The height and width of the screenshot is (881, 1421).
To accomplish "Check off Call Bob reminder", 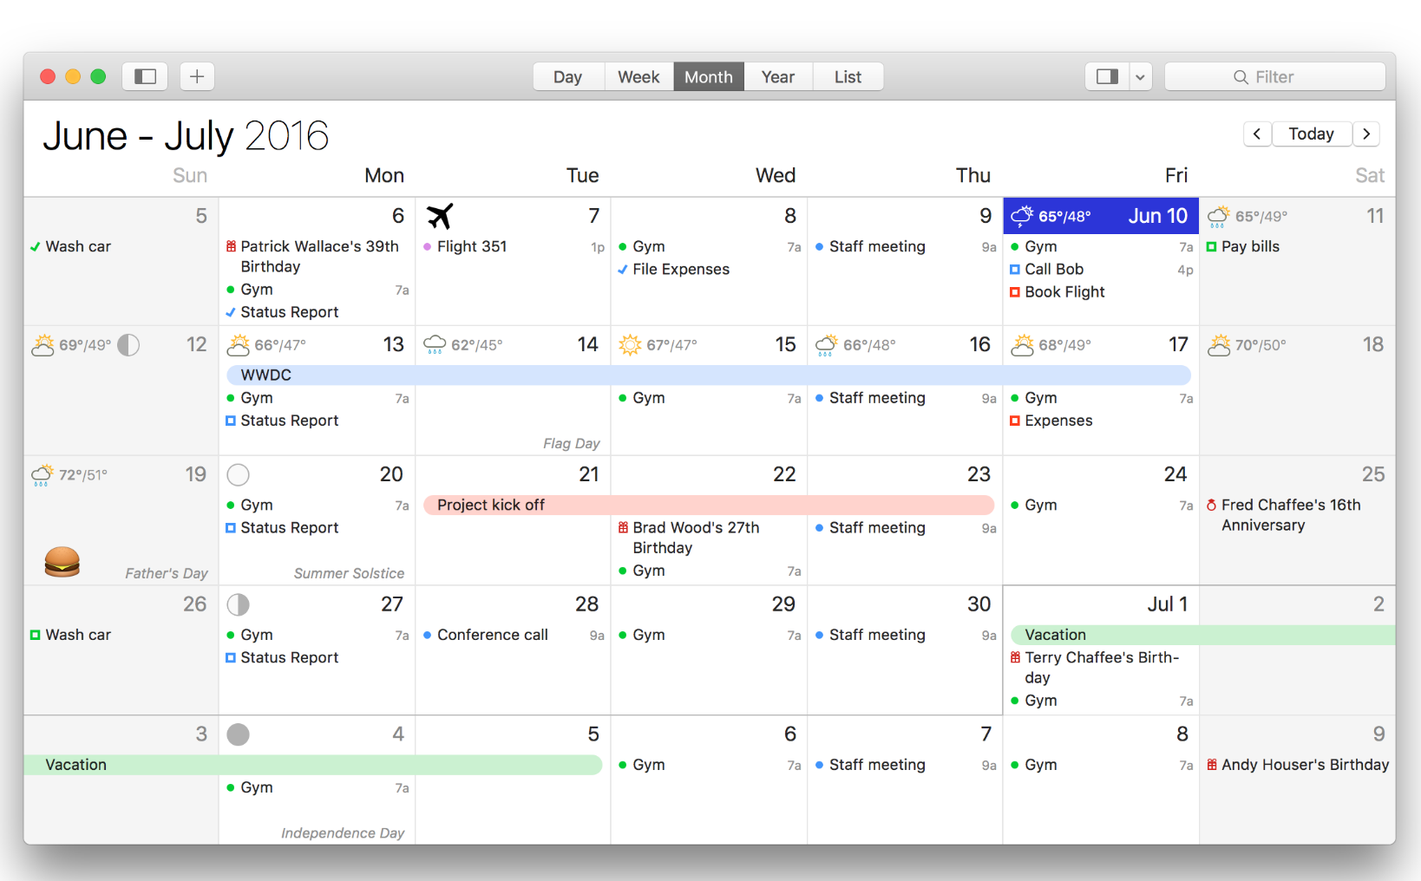I will [x=1015, y=270].
